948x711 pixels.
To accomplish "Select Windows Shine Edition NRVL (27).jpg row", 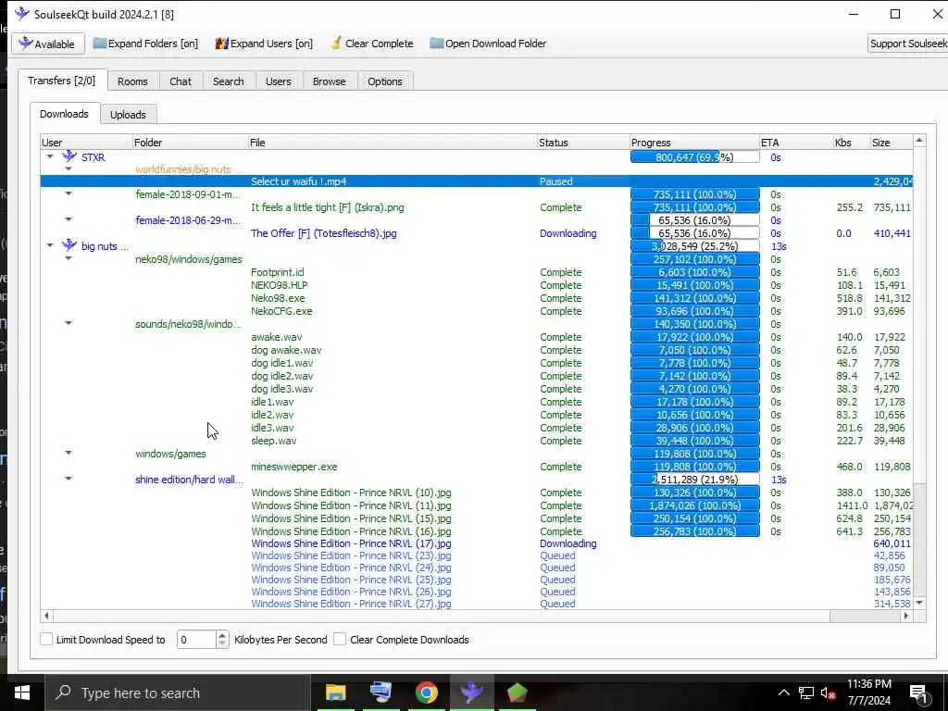I will tap(477, 604).
